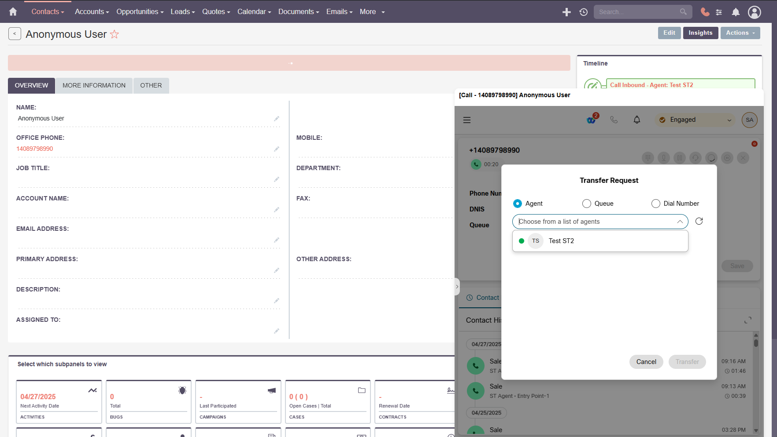
Task: Favorite Anonymous User with the star
Action: (115, 34)
